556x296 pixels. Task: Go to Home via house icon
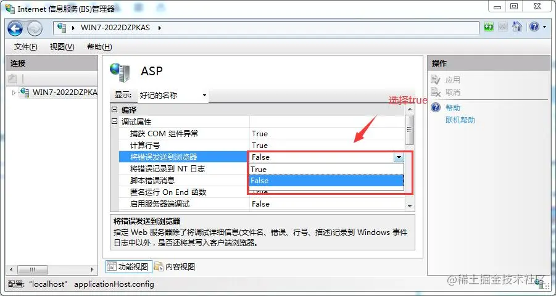517,27
